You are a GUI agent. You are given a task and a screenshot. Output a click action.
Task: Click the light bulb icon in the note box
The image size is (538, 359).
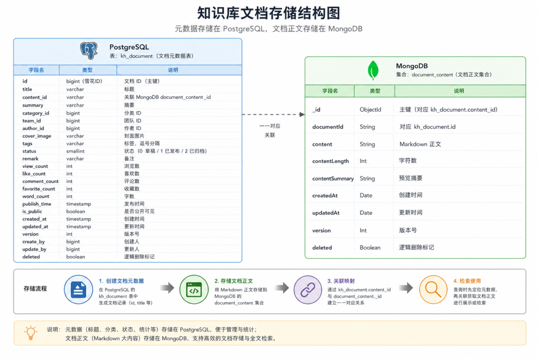(30, 333)
